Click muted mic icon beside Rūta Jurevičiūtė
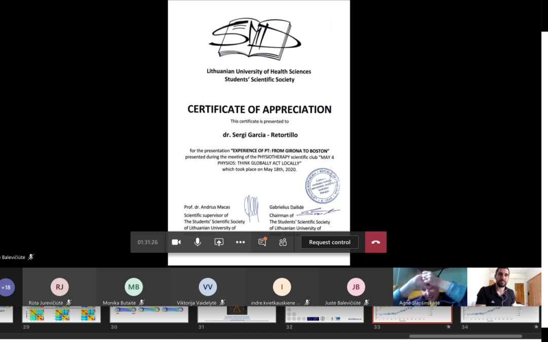 coord(69,302)
